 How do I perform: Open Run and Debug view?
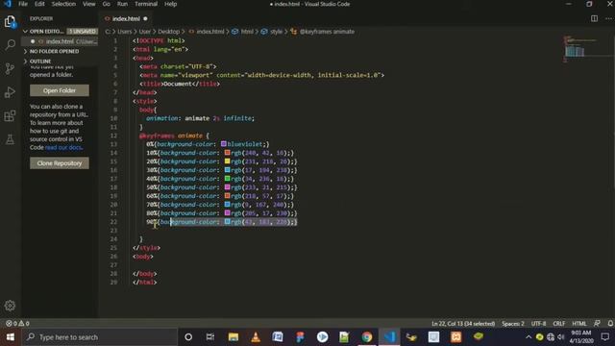(x=11, y=92)
